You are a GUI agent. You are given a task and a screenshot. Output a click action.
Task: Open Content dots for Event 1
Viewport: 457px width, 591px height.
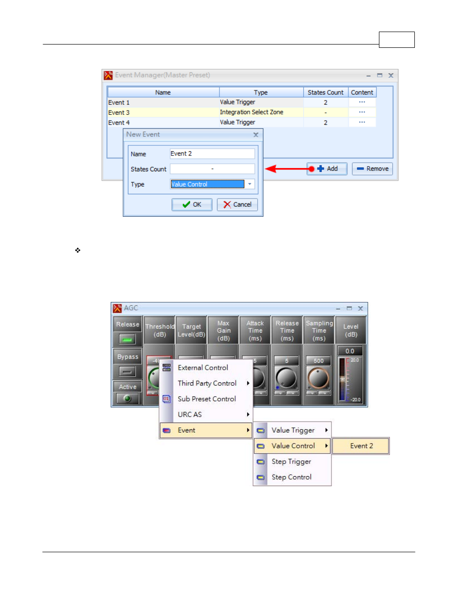point(362,102)
